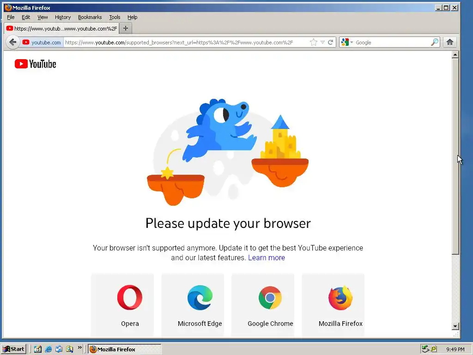473x355 pixels.
Task: Open the History menu
Action: (x=63, y=17)
